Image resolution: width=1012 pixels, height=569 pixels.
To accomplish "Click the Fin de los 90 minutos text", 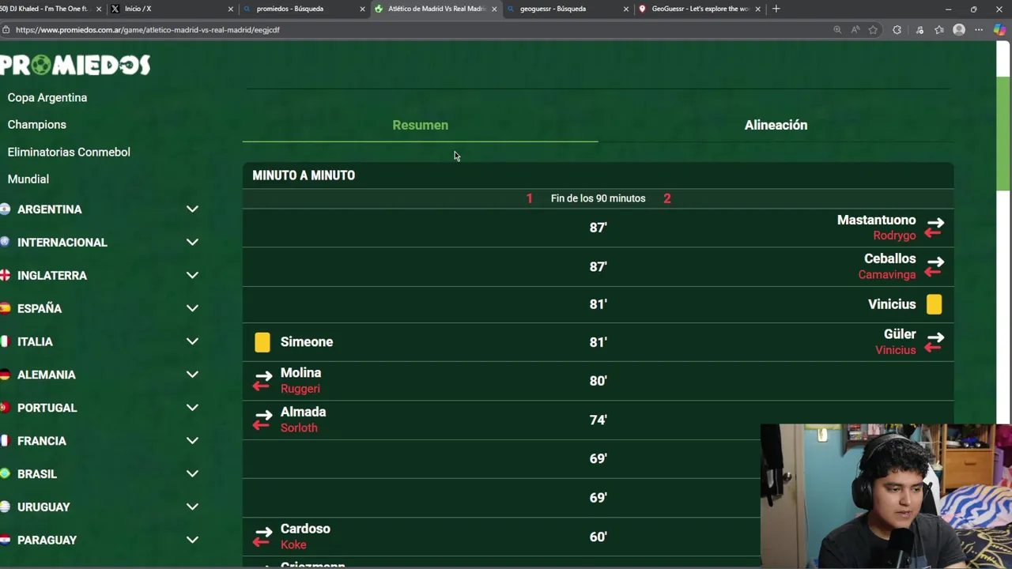I will (598, 198).
